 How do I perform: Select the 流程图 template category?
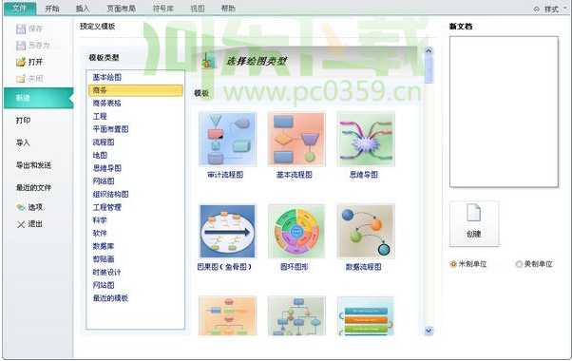[x=104, y=142]
